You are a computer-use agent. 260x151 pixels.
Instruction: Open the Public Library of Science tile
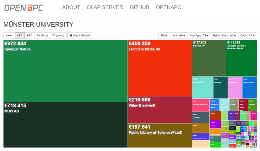[160, 136]
